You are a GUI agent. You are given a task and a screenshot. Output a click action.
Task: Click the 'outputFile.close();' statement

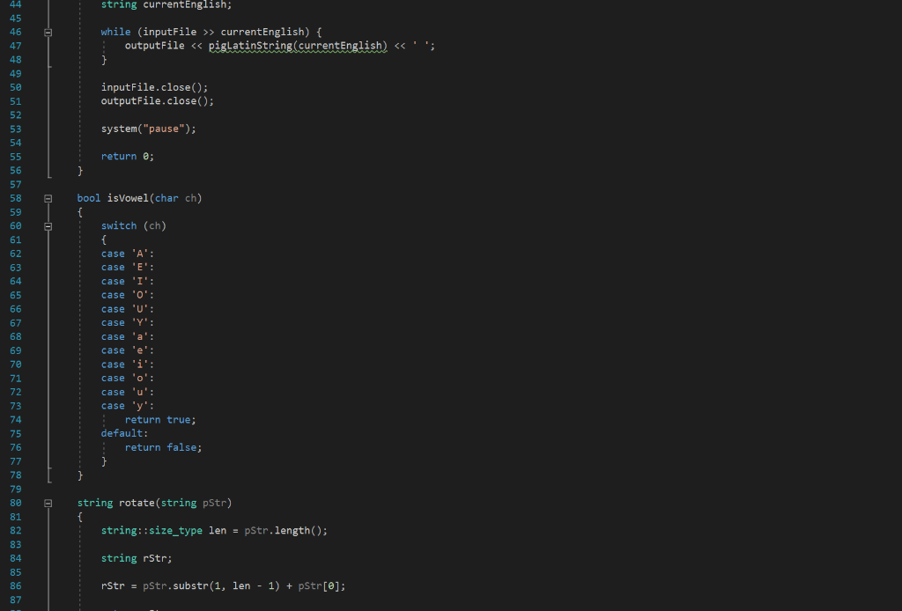click(x=157, y=101)
